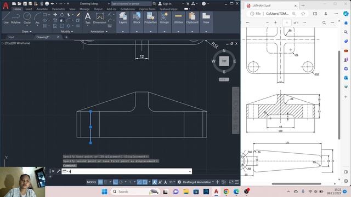Open the Circle tool dropdown arrow
Viewport: 351px width, 197px height.
pyautogui.click(x=27, y=25)
